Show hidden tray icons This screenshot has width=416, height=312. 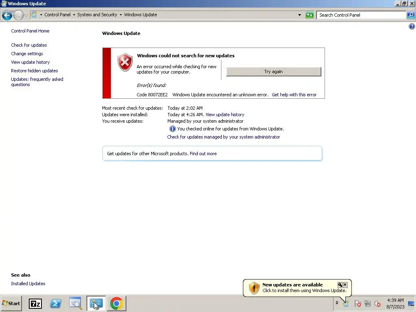click(x=337, y=303)
